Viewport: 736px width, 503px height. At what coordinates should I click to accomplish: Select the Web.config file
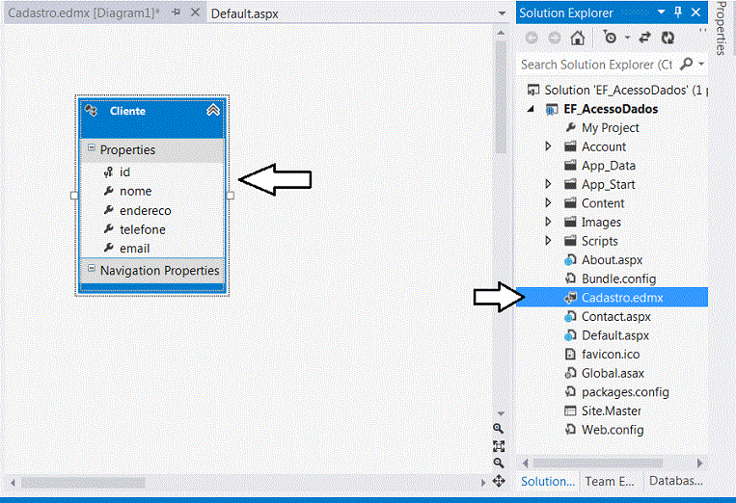[x=613, y=430]
